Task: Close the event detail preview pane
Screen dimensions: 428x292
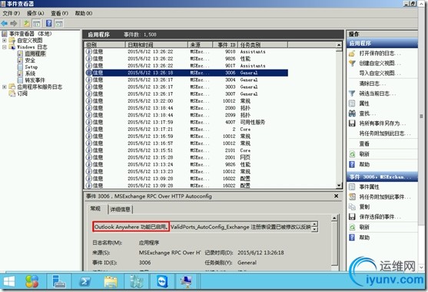Action: click(337, 196)
